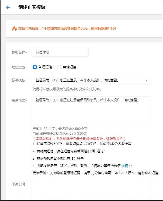Select 普通短信 radio option

(35, 67)
